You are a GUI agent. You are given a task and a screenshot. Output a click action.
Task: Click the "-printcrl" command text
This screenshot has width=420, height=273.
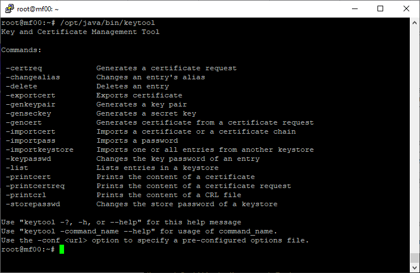click(x=26, y=195)
